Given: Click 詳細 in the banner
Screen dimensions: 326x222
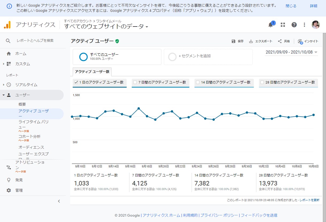Looking at the screenshot, I should 314,6.
